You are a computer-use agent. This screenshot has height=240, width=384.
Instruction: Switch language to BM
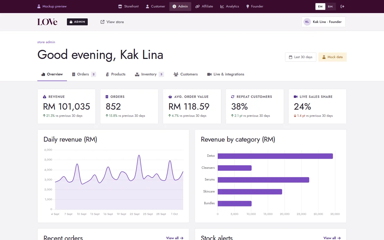point(330,6)
